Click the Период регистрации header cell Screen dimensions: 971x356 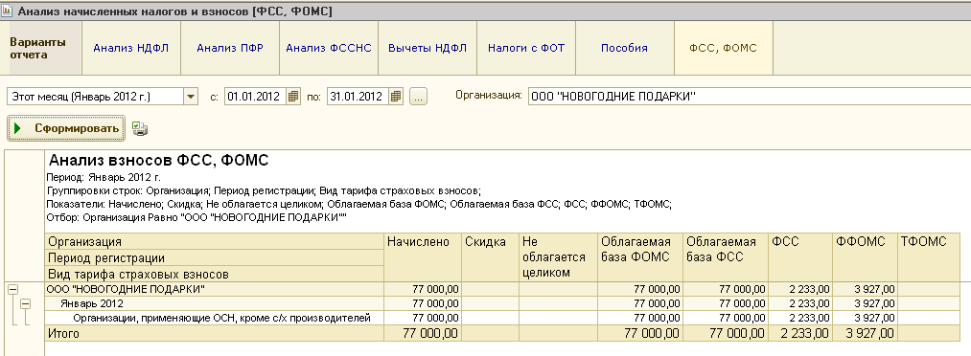coord(215,257)
